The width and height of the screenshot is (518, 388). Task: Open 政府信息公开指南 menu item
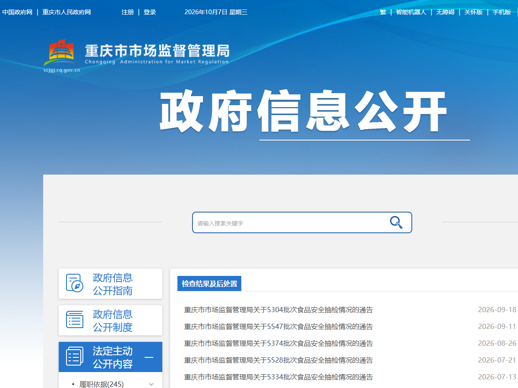(111, 284)
